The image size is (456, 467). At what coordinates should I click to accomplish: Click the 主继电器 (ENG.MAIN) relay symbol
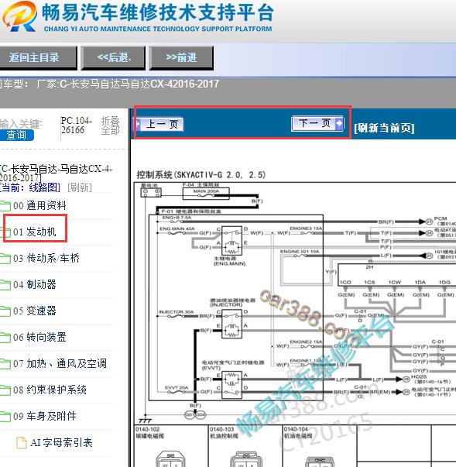(x=231, y=241)
